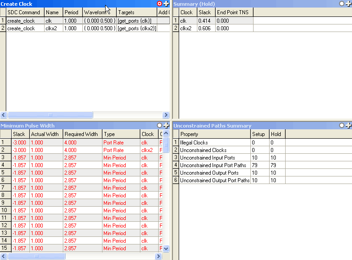Viewport: 352px width, 260px height.
Task: Sort by the Required Width column header
Action: point(82,134)
